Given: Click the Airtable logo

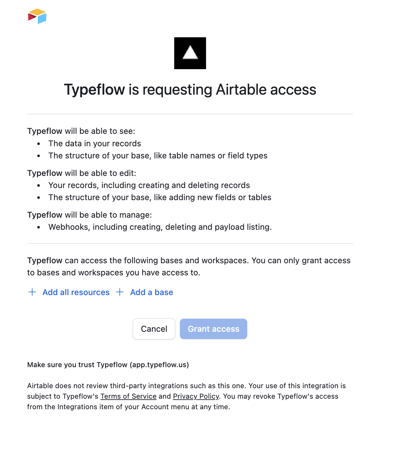Looking at the screenshot, I should [x=37, y=16].
